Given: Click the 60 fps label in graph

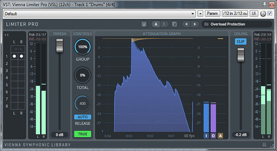Looking at the screenshot, I should pos(189,136).
